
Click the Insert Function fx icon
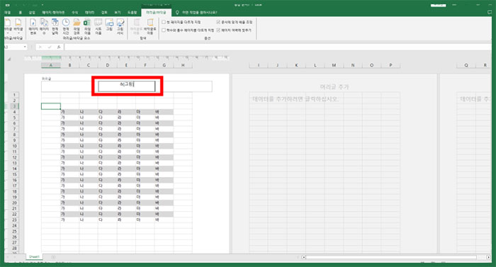point(59,47)
